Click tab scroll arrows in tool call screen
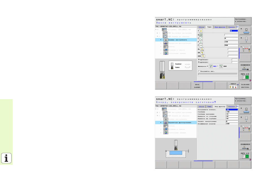The image size is (269, 189). click(x=237, y=27)
